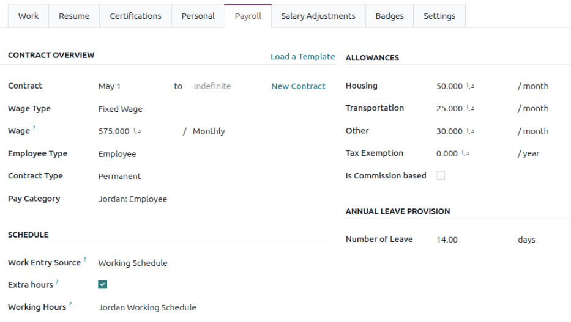The image size is (571, 322).
Task: Click the Load a Template link
Action: pos(302,56)
